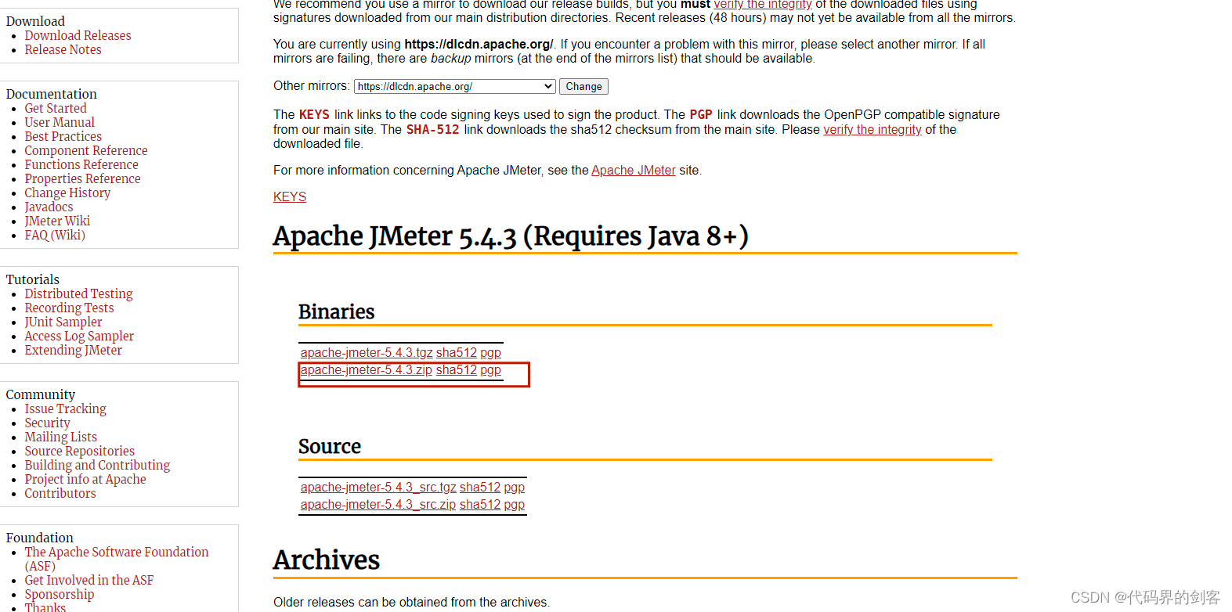Open the Apache JMeter site link

click(633, 170)
